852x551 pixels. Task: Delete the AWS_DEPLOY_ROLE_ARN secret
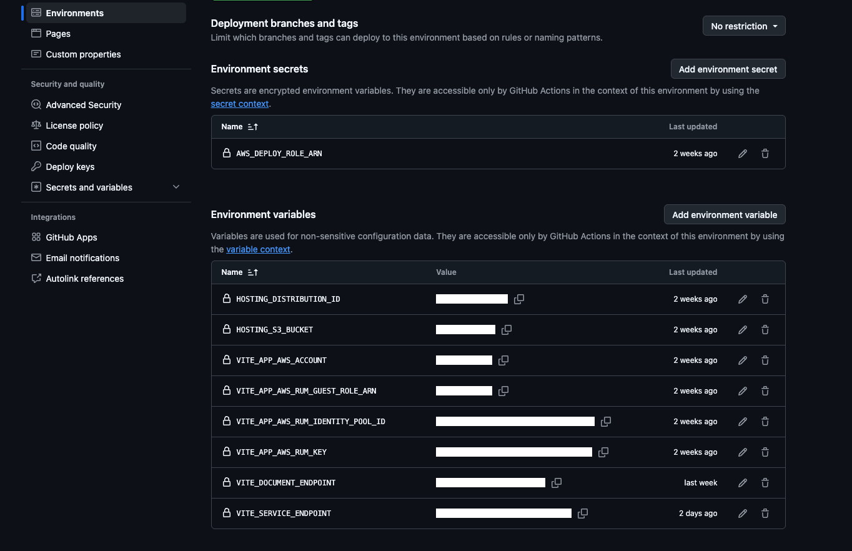pyautogui.click(x=765, y=154)
